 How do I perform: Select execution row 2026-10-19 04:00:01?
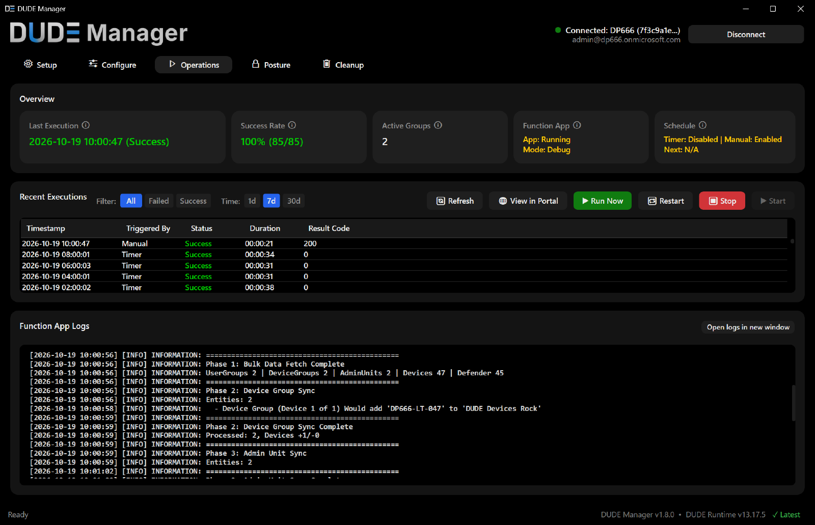[x=404, y=276]
